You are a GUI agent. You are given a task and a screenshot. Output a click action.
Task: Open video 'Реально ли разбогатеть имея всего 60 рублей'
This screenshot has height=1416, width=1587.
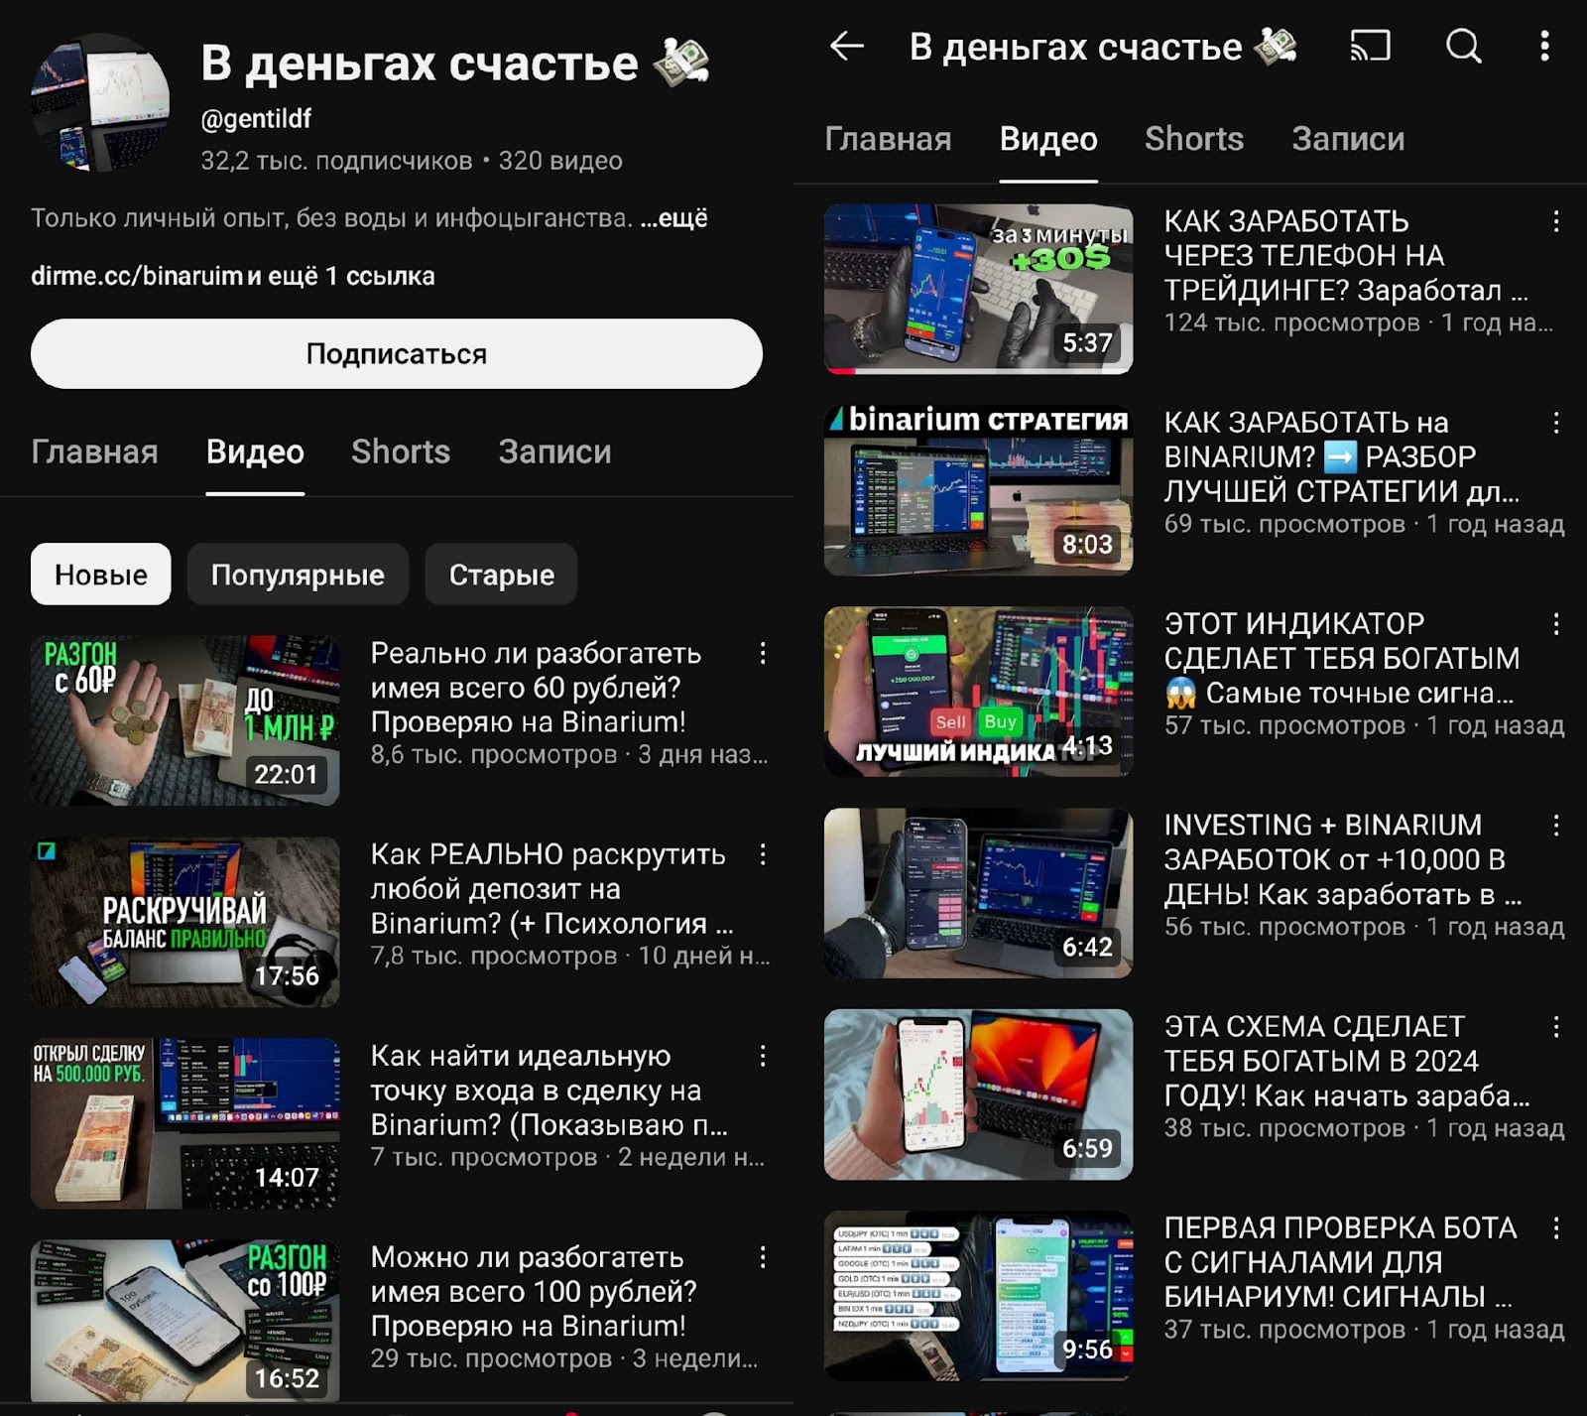tap(536, 687)
